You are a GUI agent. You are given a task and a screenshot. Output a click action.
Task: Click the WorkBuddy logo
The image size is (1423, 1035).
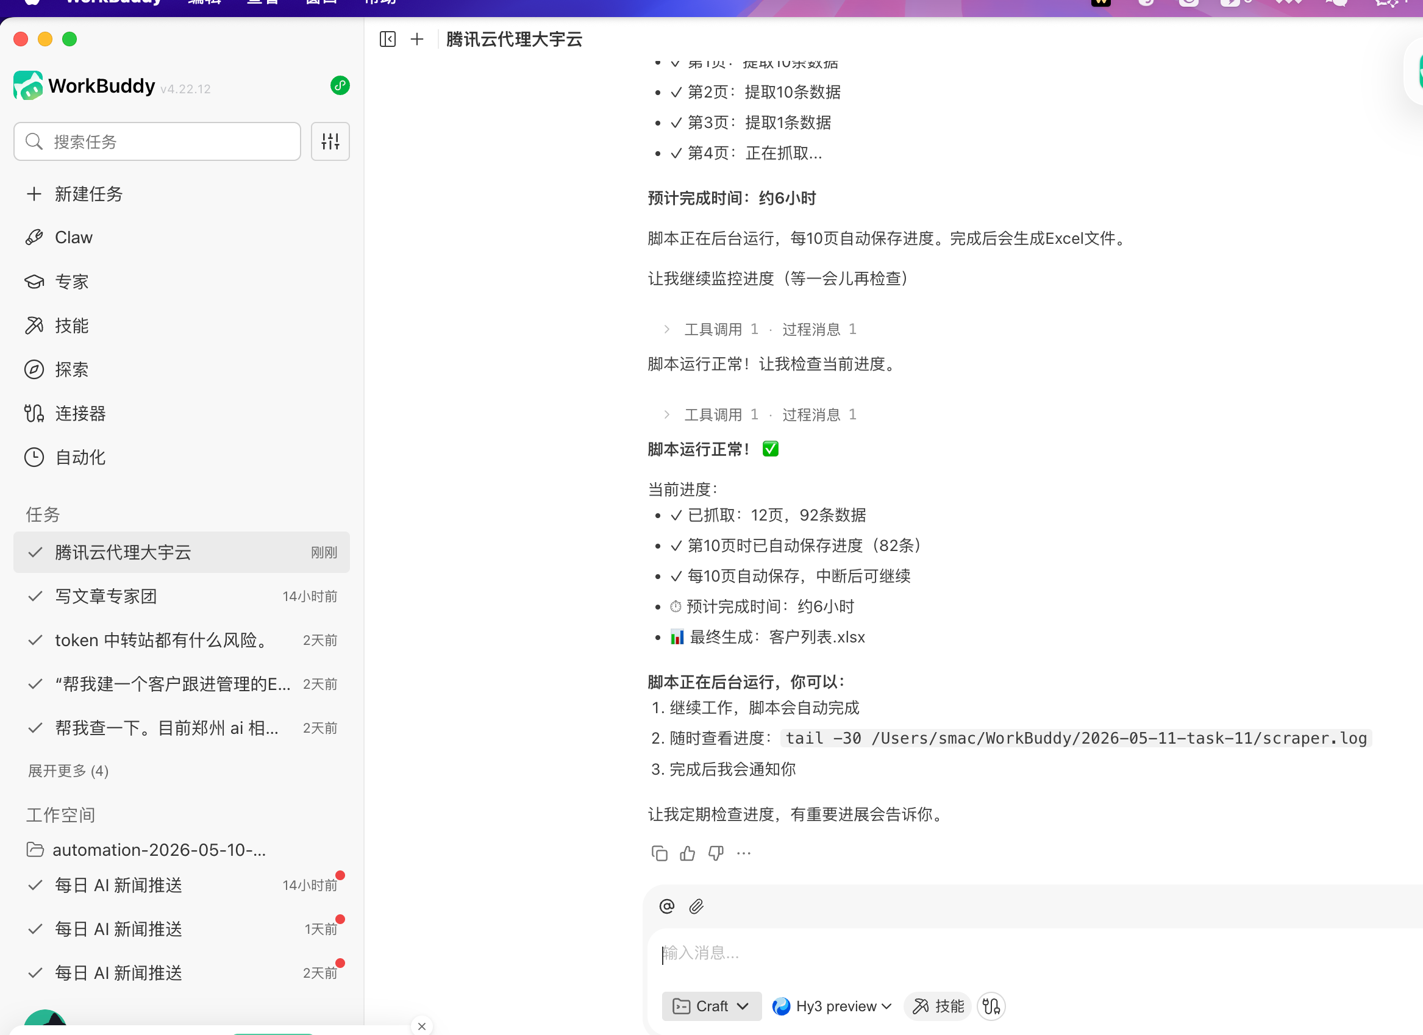[28, 85]
